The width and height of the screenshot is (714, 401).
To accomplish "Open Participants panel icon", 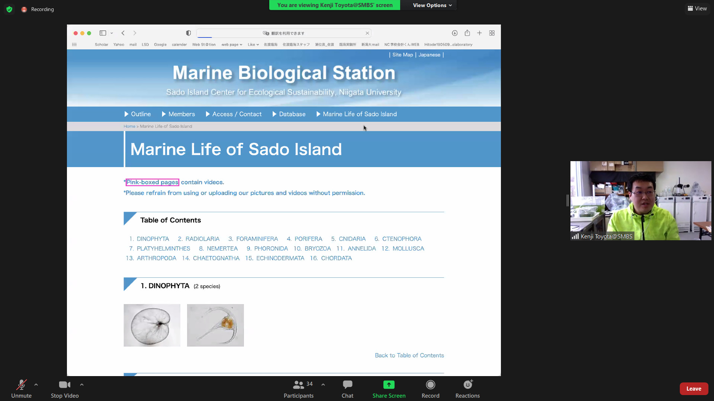I will pos(298,385).
